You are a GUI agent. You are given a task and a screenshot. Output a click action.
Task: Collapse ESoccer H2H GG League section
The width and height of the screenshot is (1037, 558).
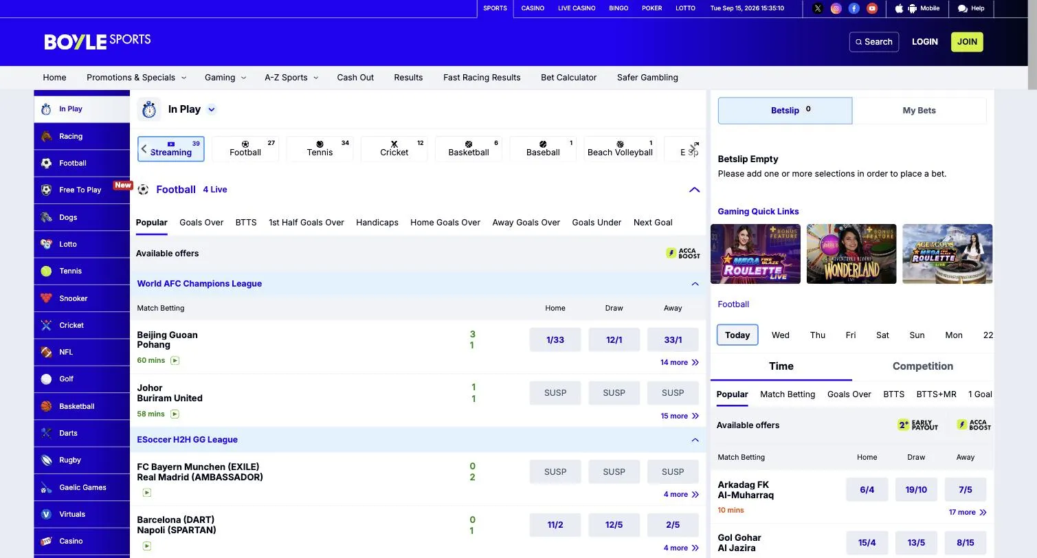pos(695,440)
